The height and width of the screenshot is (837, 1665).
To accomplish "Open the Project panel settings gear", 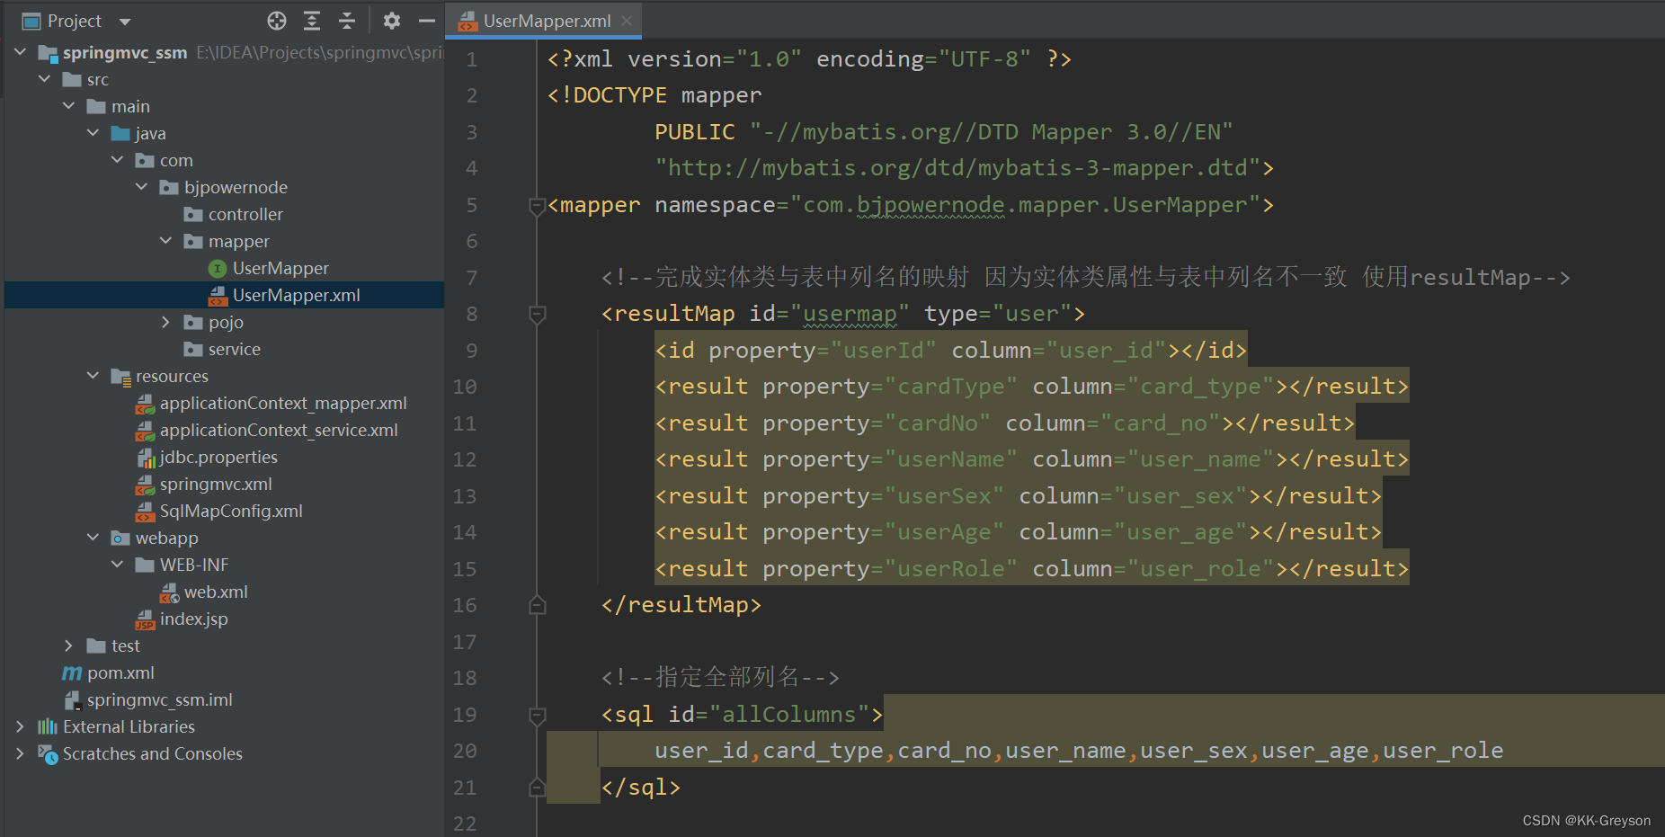I will (392, 21).
